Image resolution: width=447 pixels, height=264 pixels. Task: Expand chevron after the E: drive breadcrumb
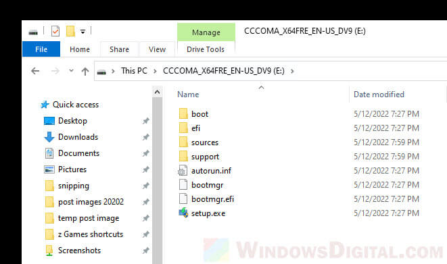(292, 71)
